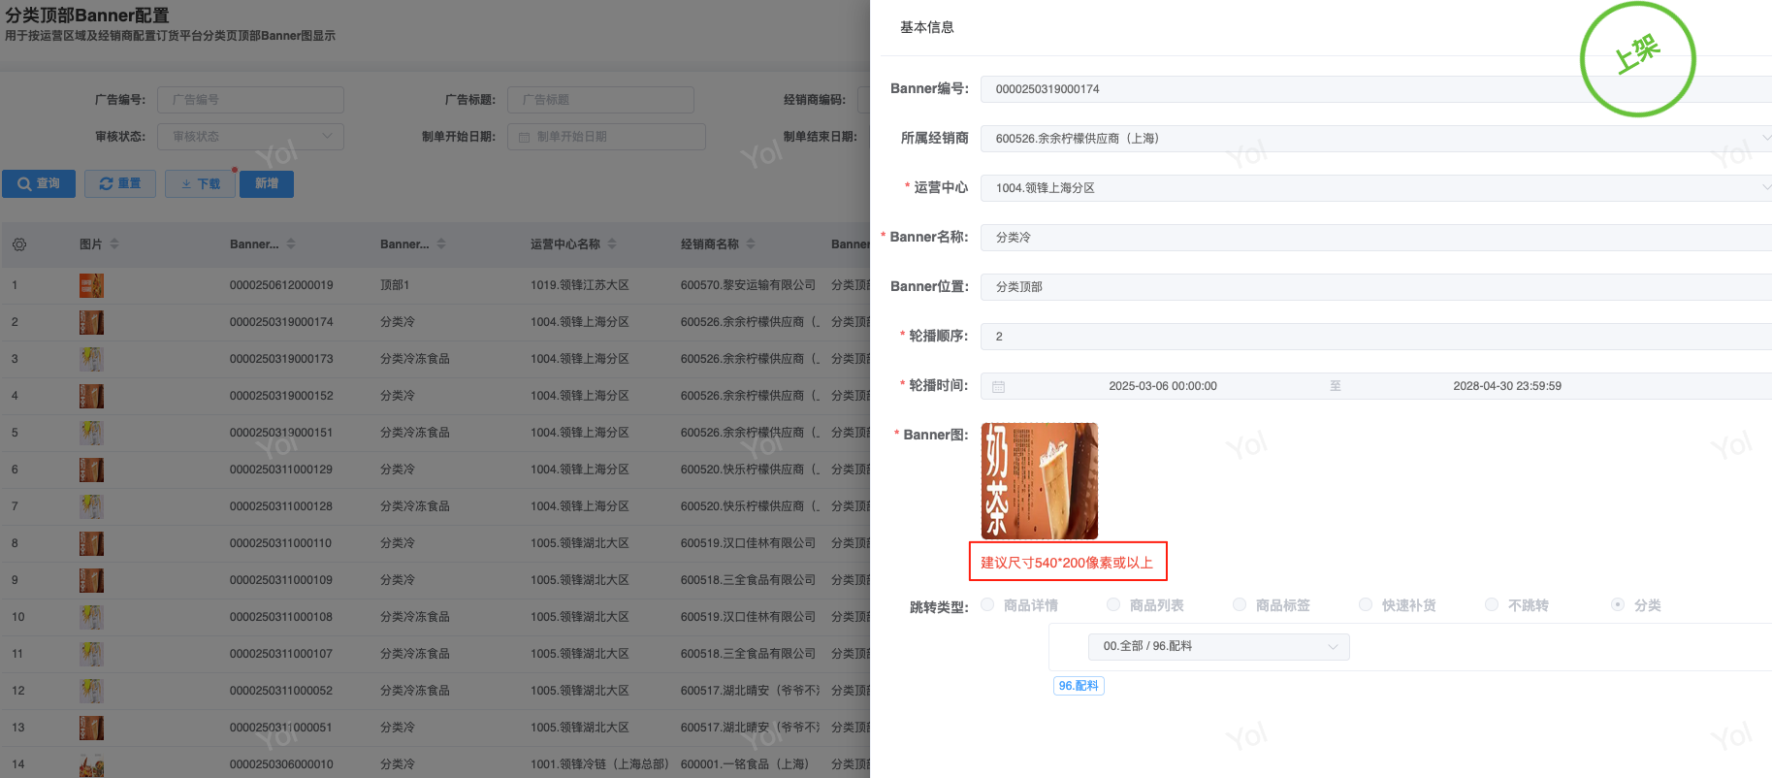
Task: Open the banner thumbnail in row 1
Action: [91, 285]
